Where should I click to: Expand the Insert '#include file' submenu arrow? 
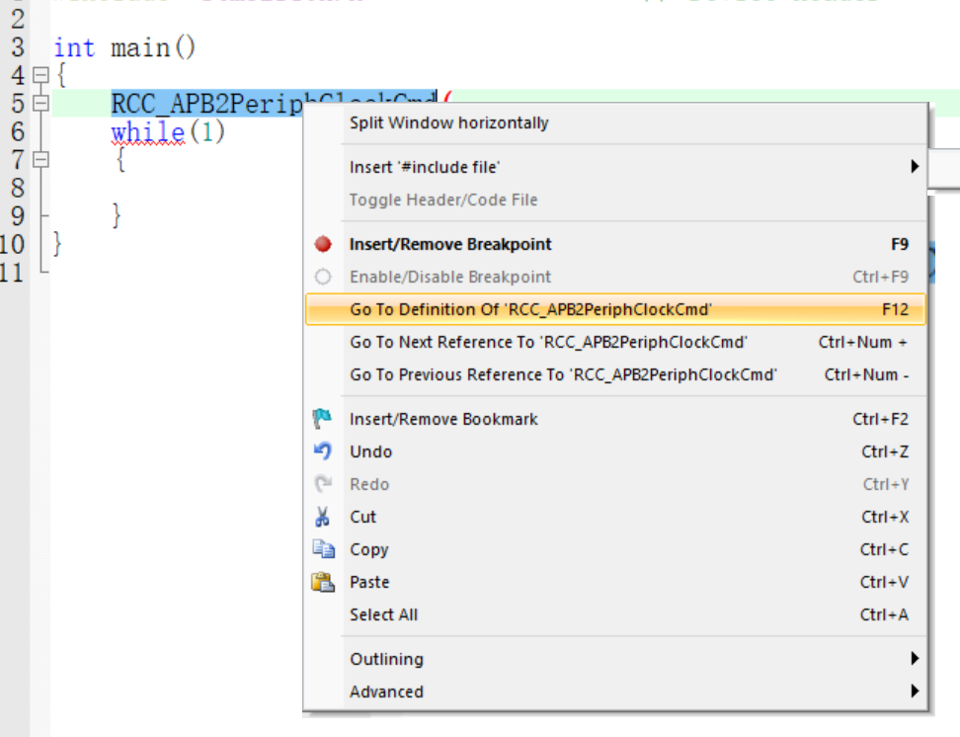pyautogui.click(x=915, y=167)
